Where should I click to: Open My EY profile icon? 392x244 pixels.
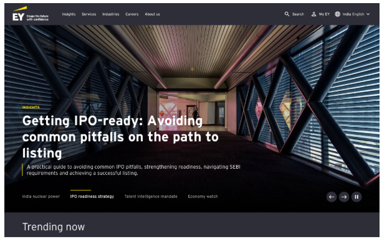click(313, 14)
